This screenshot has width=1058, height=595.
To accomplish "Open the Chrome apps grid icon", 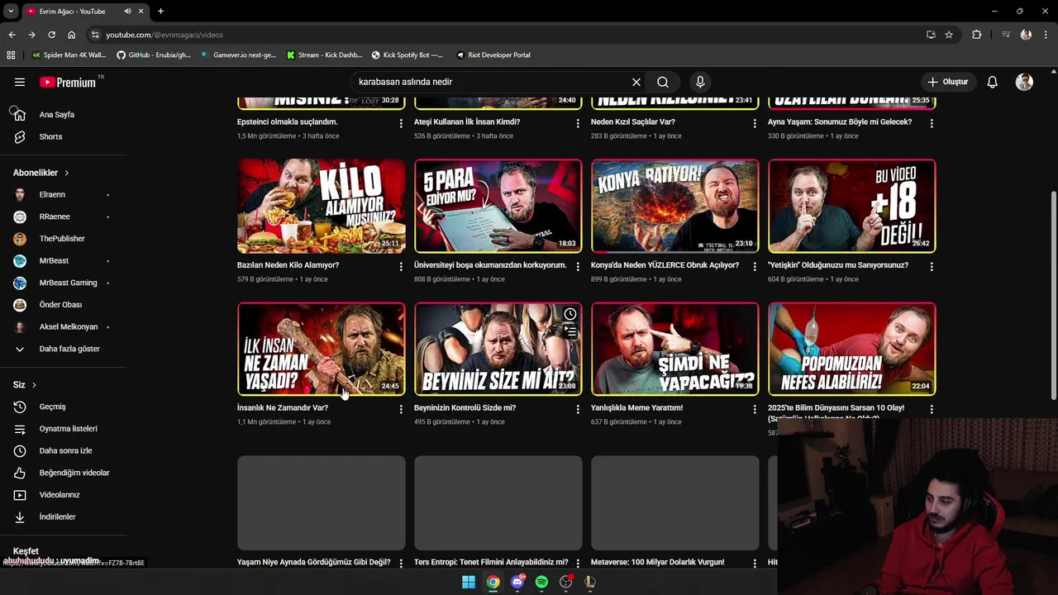I will pyautogui.click(x=11, y=55).
